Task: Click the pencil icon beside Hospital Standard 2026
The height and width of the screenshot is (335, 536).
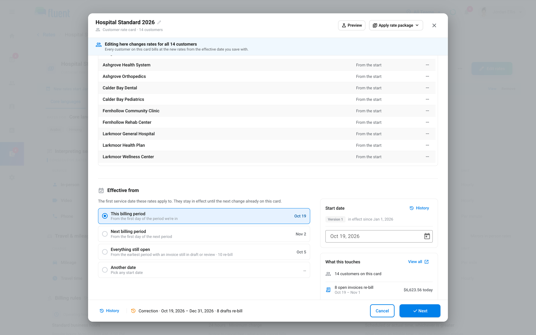Action: pyautogui.click(x=159, y=22)
